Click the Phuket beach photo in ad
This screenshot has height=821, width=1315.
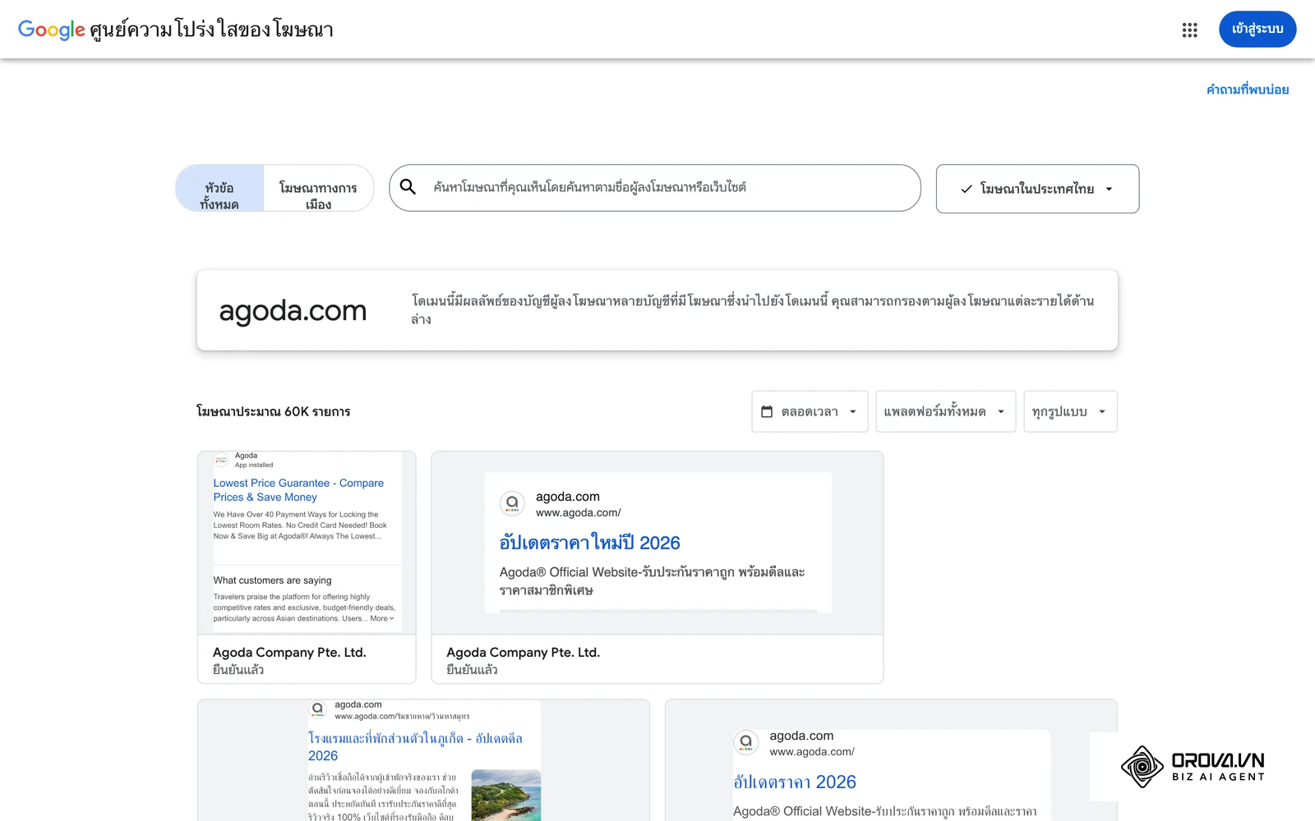506,795
